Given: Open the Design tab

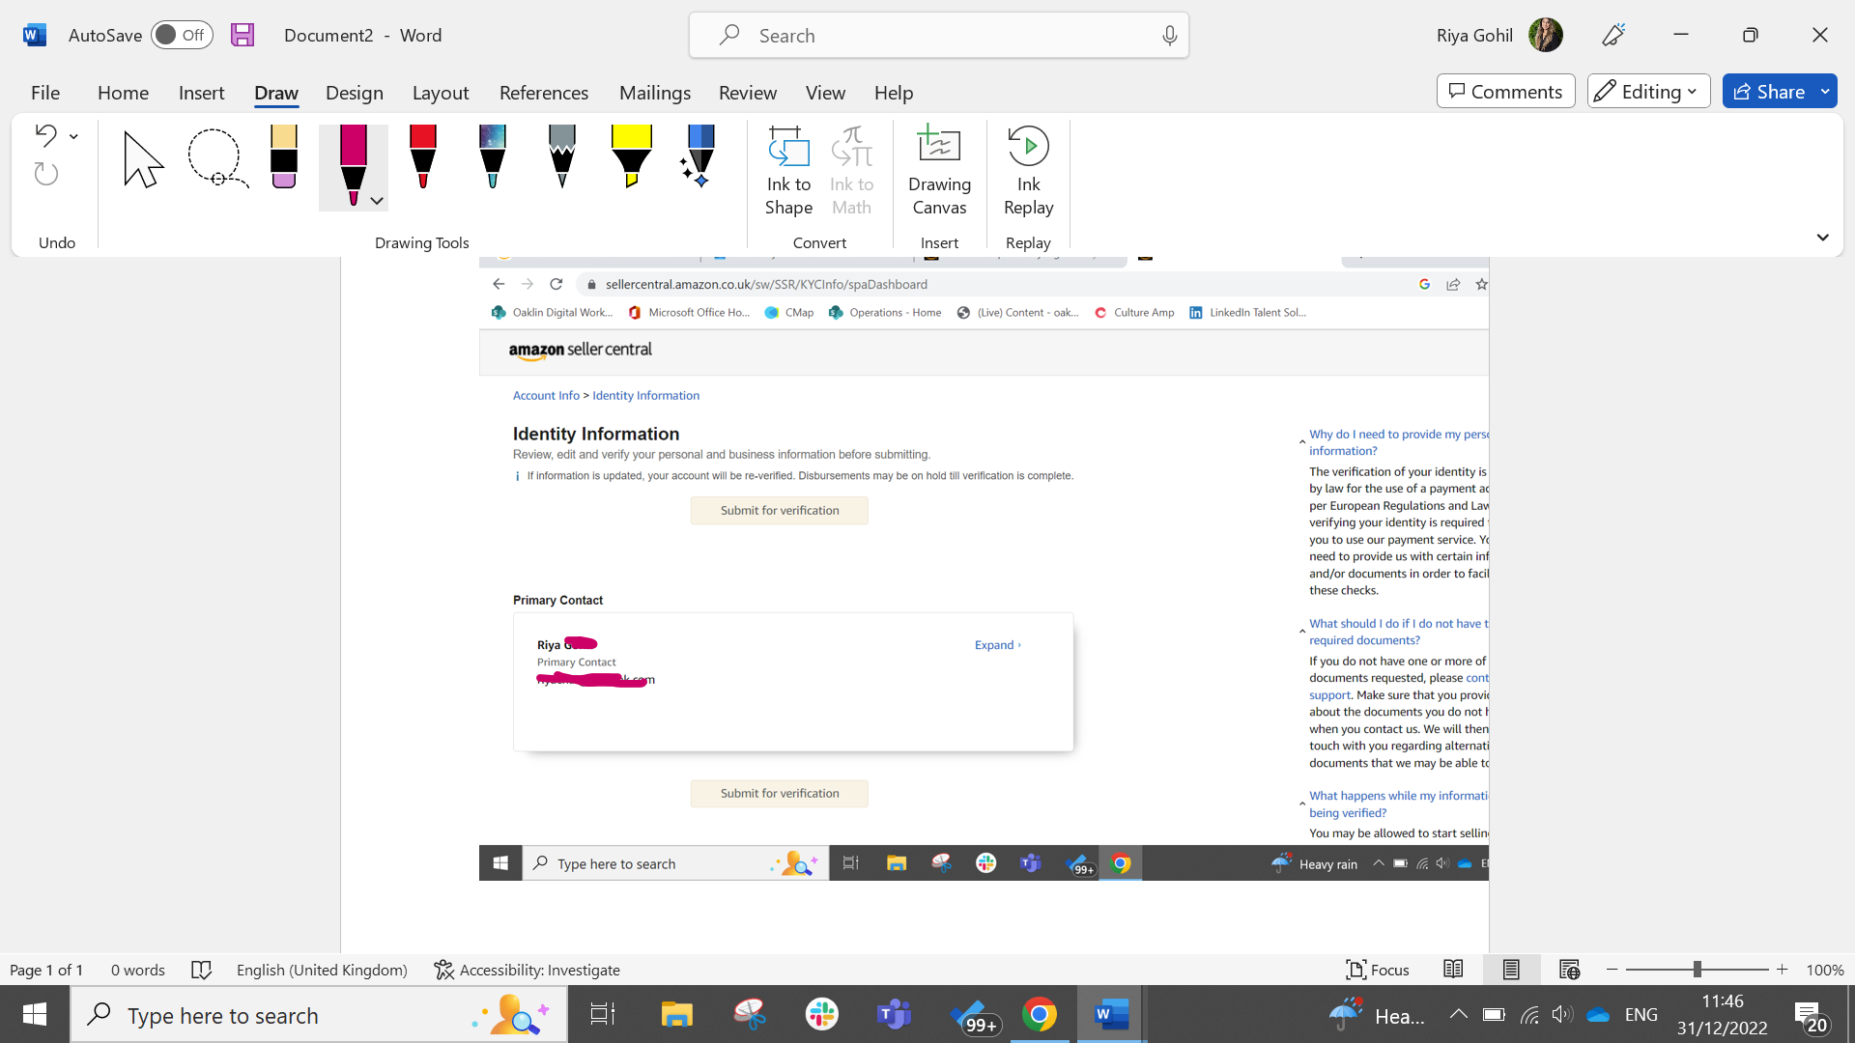Looking at the screenshot, I should point(354,93).
